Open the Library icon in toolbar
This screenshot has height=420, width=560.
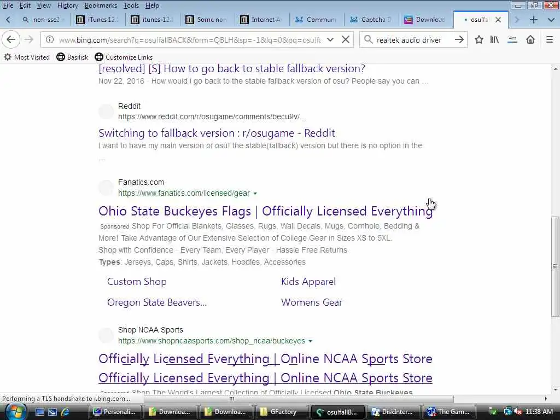[x=494, y=39]
